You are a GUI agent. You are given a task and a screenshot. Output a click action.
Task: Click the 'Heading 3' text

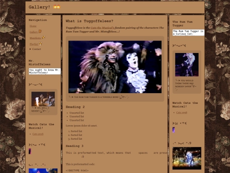point(75,146)
